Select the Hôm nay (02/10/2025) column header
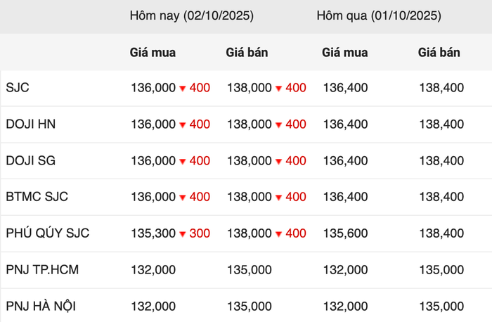This screenshot has height=322, width=492. (191, 15)
